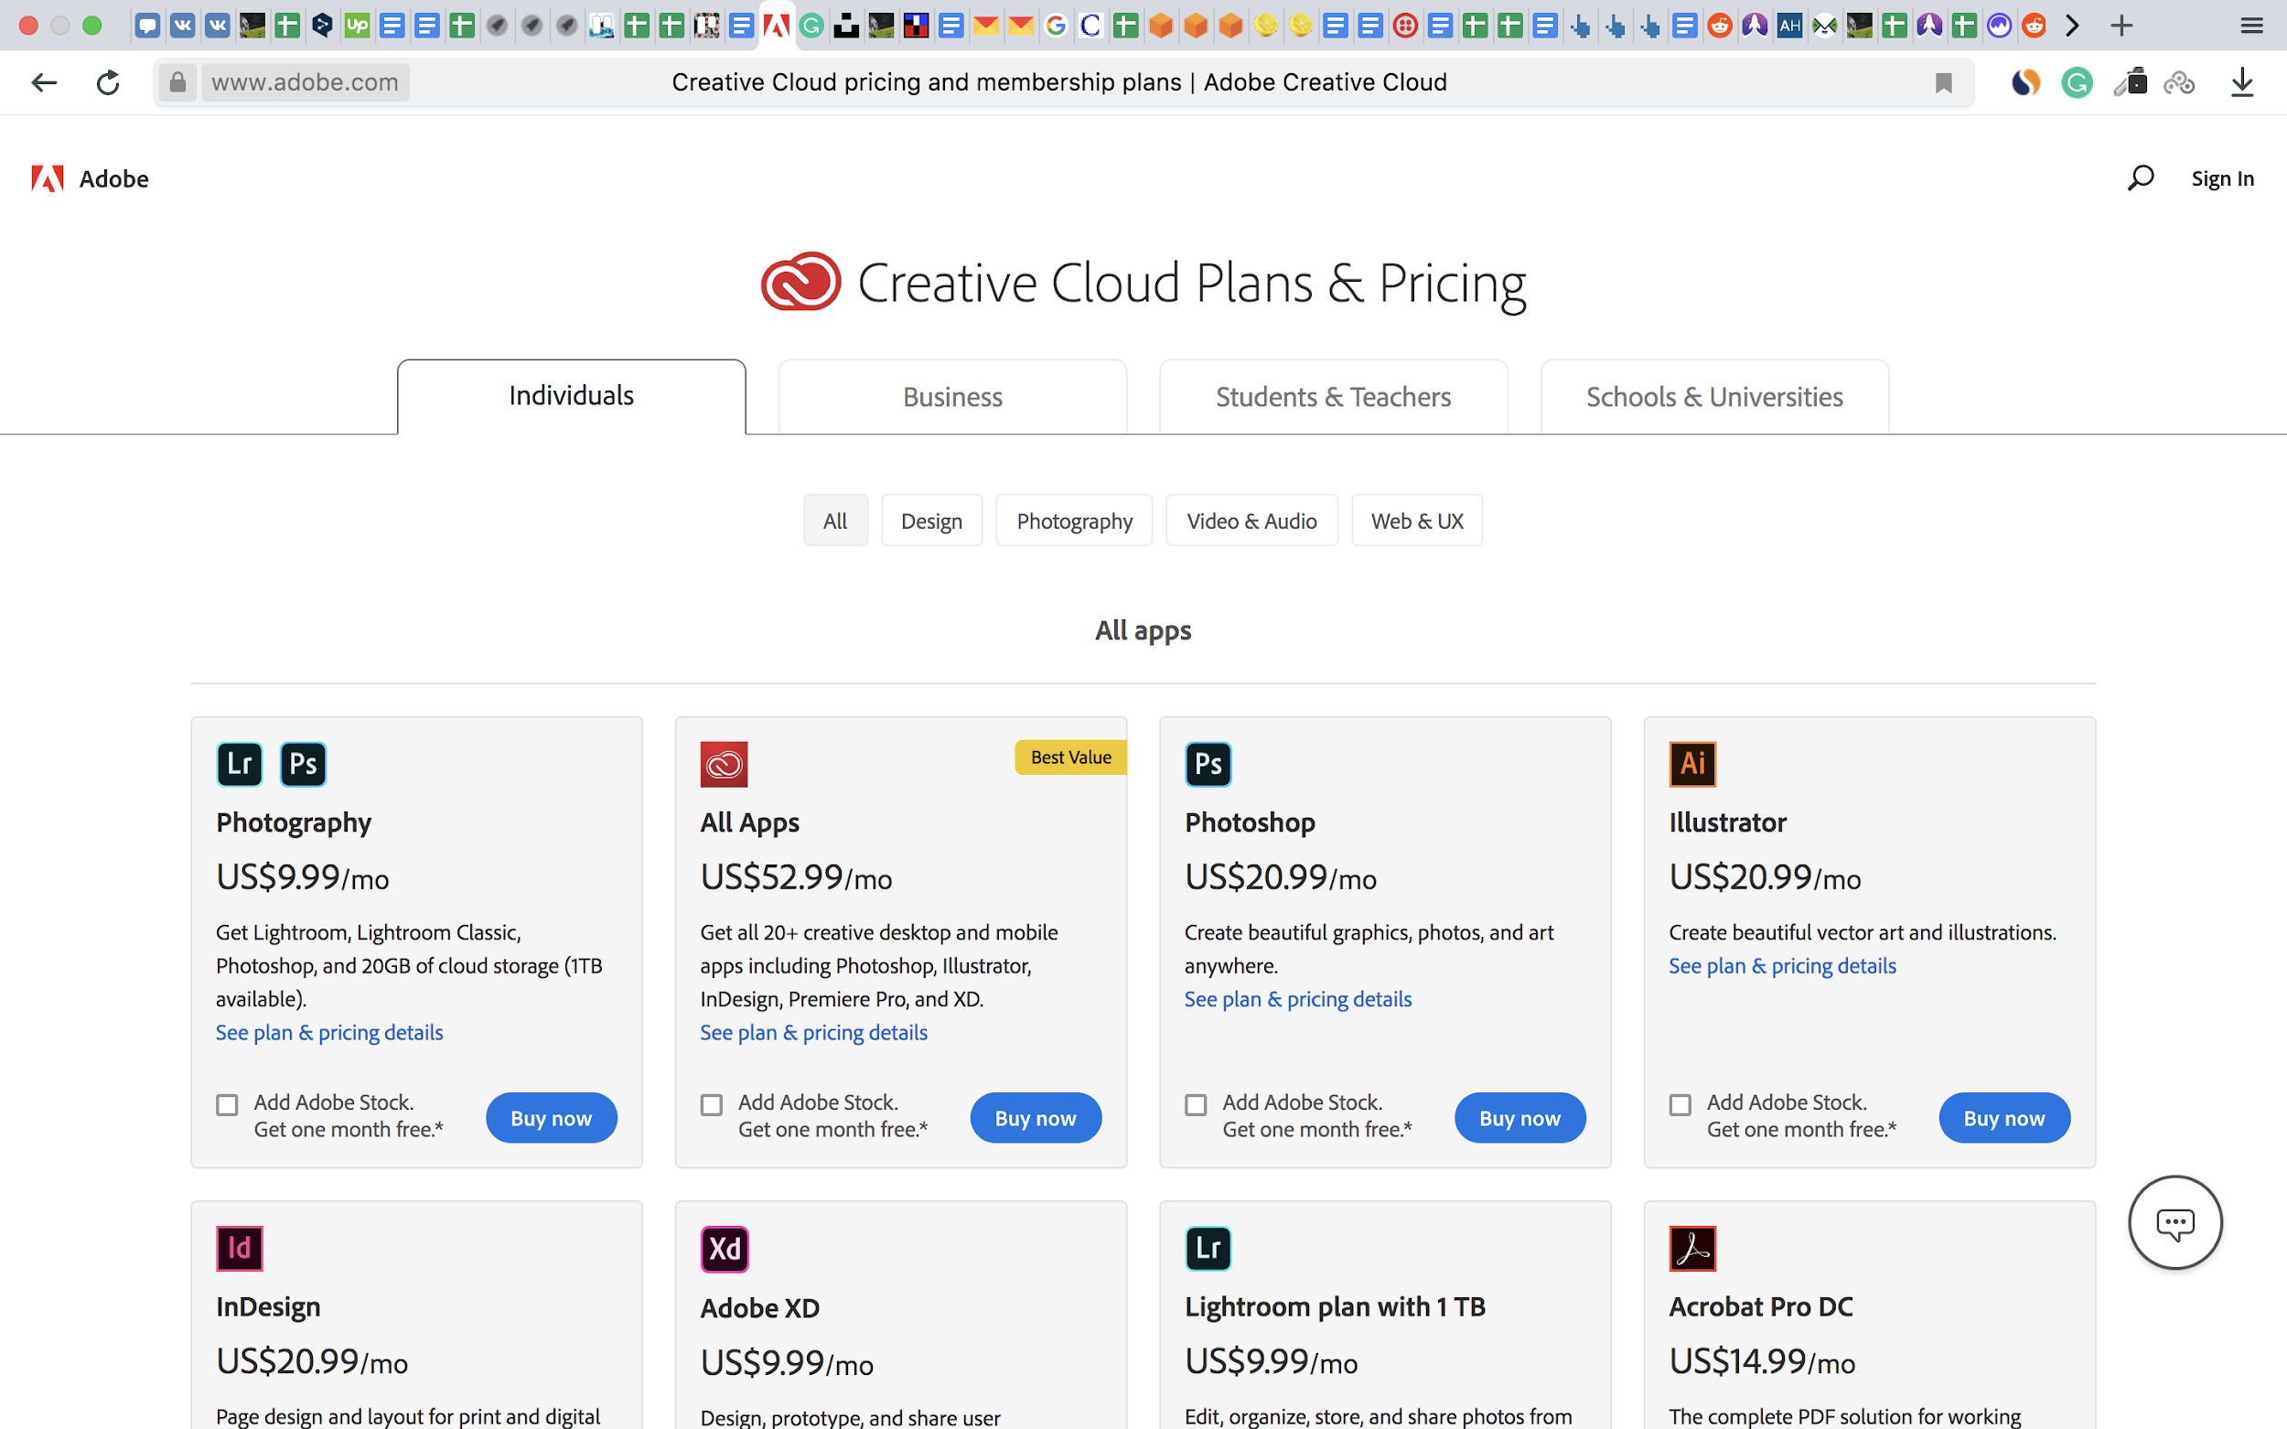Click the Acrobat Pro DC heading
This screenshot has width=2287, height=1429.
coord(1761,1306)
